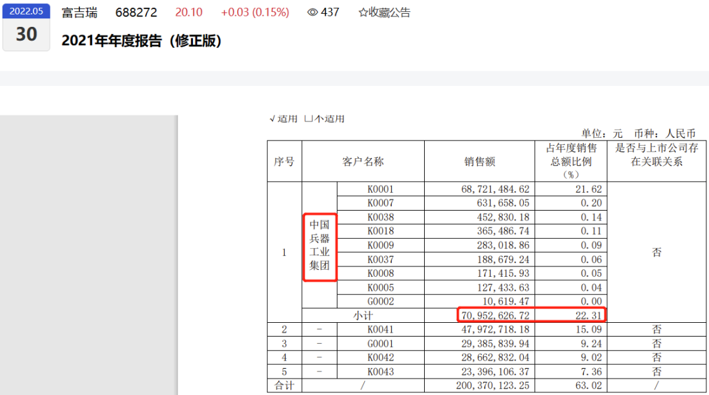Click sales value 631,658.05
Viewport: 709px width, 395px height.
click(x=503, y=203)
